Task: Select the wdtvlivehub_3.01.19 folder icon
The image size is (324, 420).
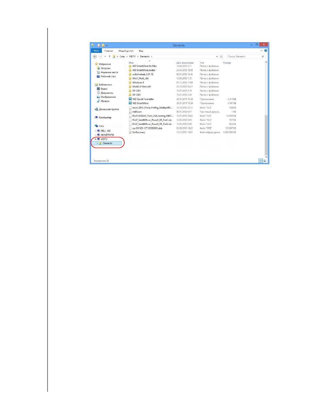Action: coord(130,74)
